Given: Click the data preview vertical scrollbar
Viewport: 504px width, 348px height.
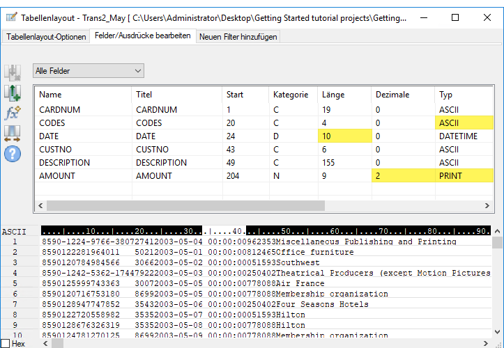Looking at the screenshot, I should click(x=497, y=292).
